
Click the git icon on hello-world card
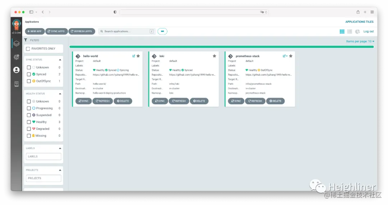(78, 56)
